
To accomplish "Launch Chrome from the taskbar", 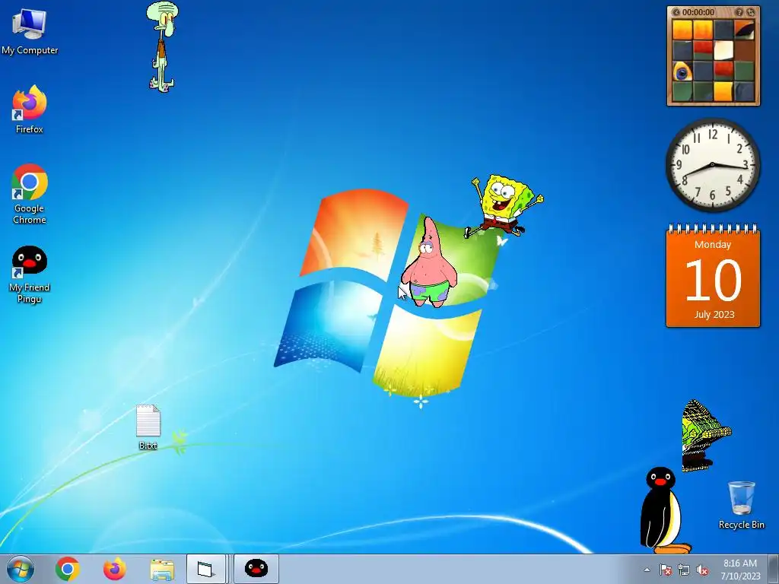I will point(68,569).
